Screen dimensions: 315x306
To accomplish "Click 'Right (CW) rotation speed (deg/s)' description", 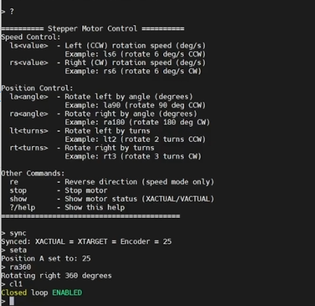I will (x=135, y=63).
